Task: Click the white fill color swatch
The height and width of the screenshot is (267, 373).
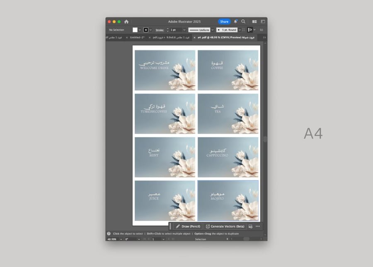Action: point(135,30)
